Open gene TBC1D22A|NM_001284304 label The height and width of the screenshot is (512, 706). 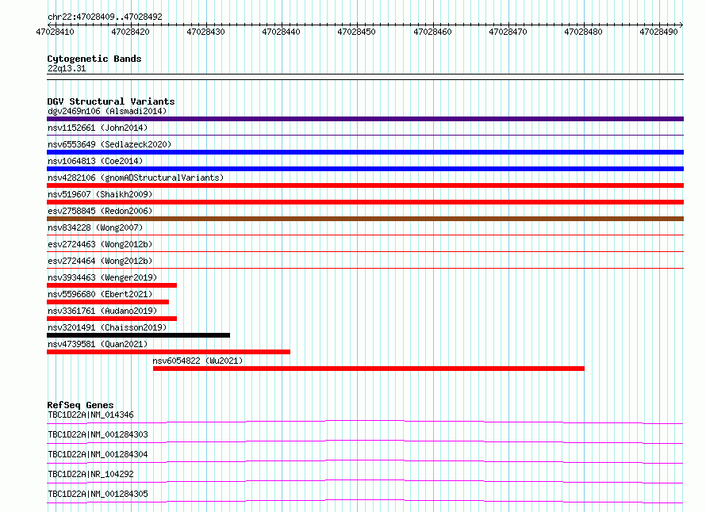(x=98, y=454)
